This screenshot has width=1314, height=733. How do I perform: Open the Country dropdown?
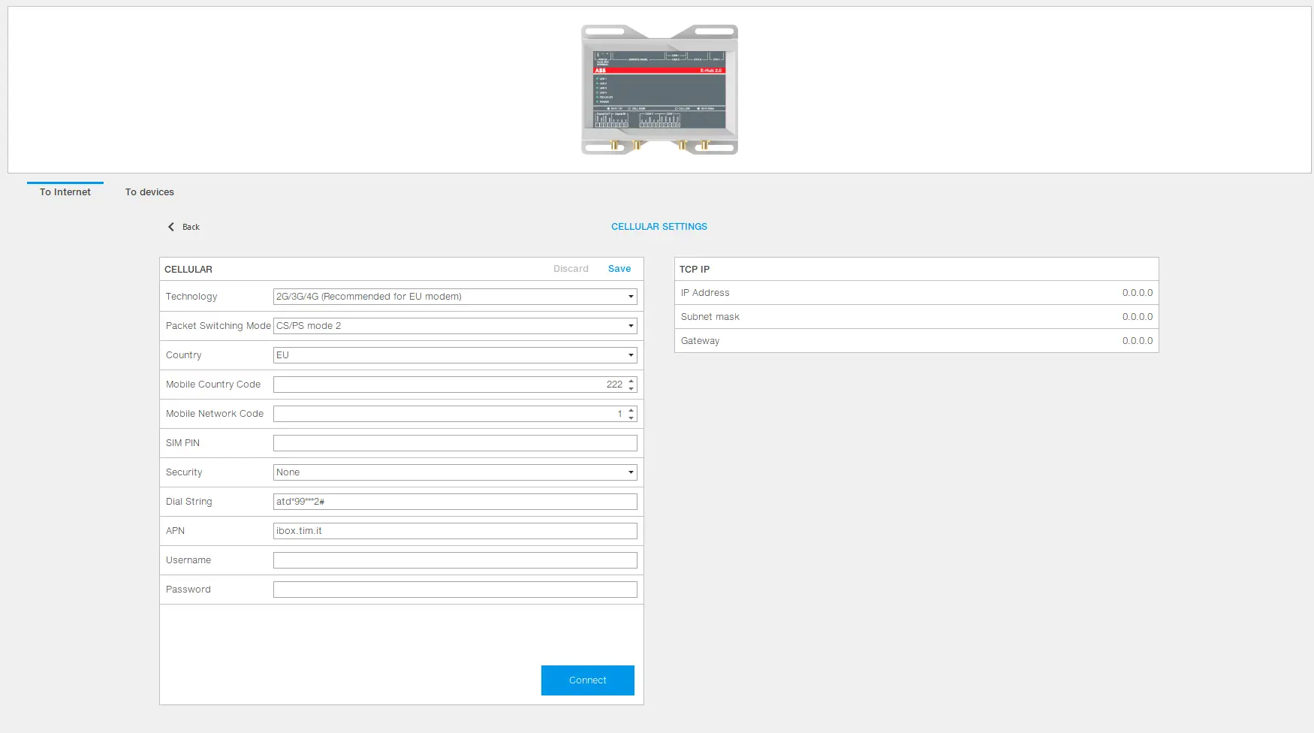(455, 355)
